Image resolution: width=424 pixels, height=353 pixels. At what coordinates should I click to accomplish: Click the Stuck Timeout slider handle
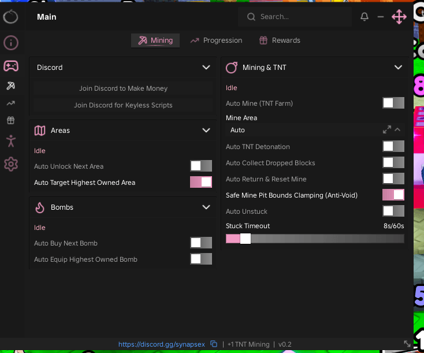pos(246,239)
